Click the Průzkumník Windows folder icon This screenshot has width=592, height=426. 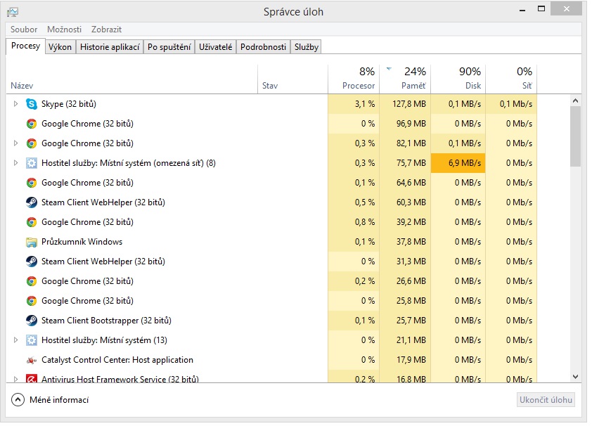32,242
